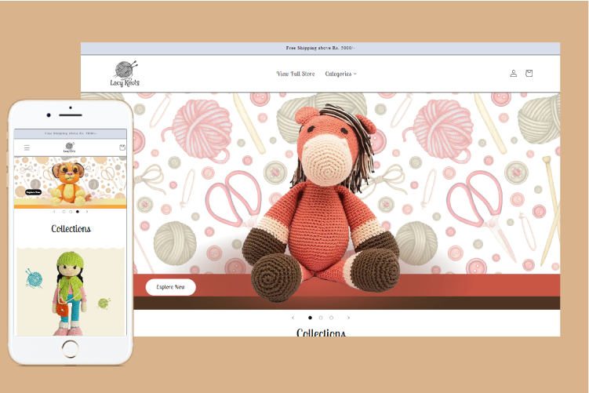This screenshot has height=393, width=589.
Task: Select the third slide dot on desktop carousel
Action: [331, 318]
